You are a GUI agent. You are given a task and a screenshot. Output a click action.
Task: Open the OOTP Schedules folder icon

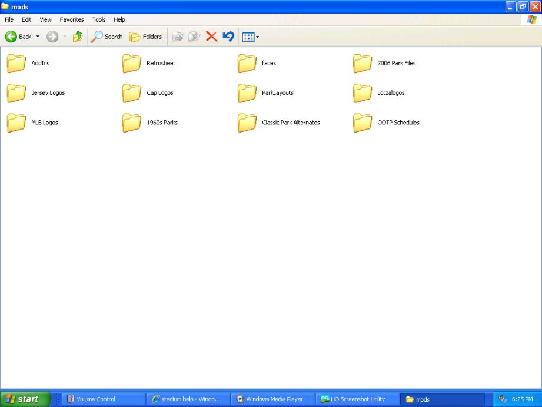(x=363, y=123)
